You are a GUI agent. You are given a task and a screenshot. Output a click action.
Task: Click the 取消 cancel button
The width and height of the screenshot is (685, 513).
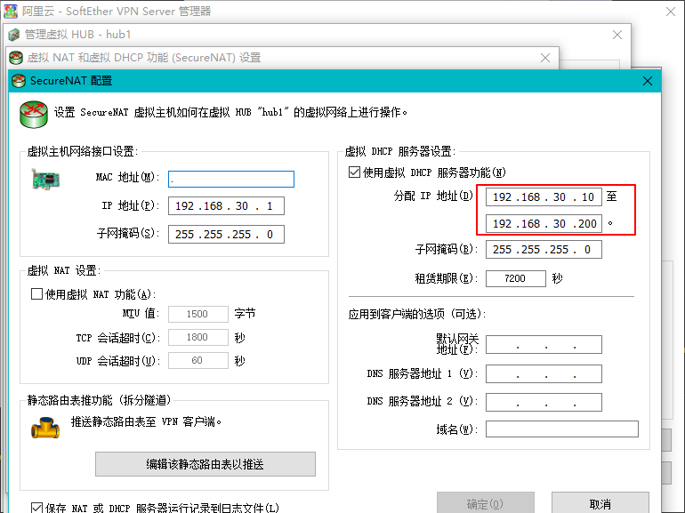600,504
